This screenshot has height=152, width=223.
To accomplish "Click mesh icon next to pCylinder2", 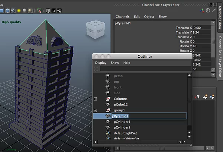I will coord(108,127).
